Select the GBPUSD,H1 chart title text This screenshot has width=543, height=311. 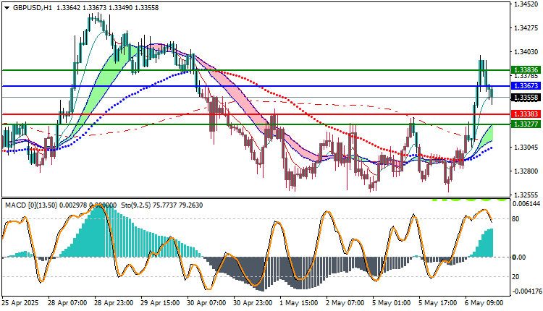[x=33, y=8]
